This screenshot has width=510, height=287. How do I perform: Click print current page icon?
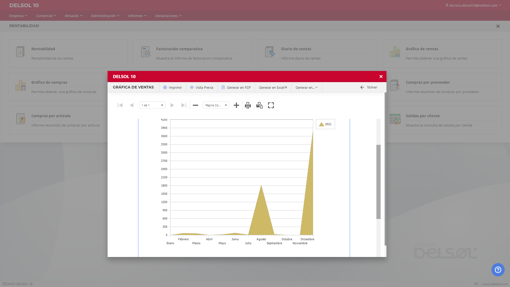pyautogui.click(x=260, y=105)
